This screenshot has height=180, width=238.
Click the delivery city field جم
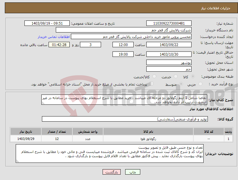click(169, 69)
